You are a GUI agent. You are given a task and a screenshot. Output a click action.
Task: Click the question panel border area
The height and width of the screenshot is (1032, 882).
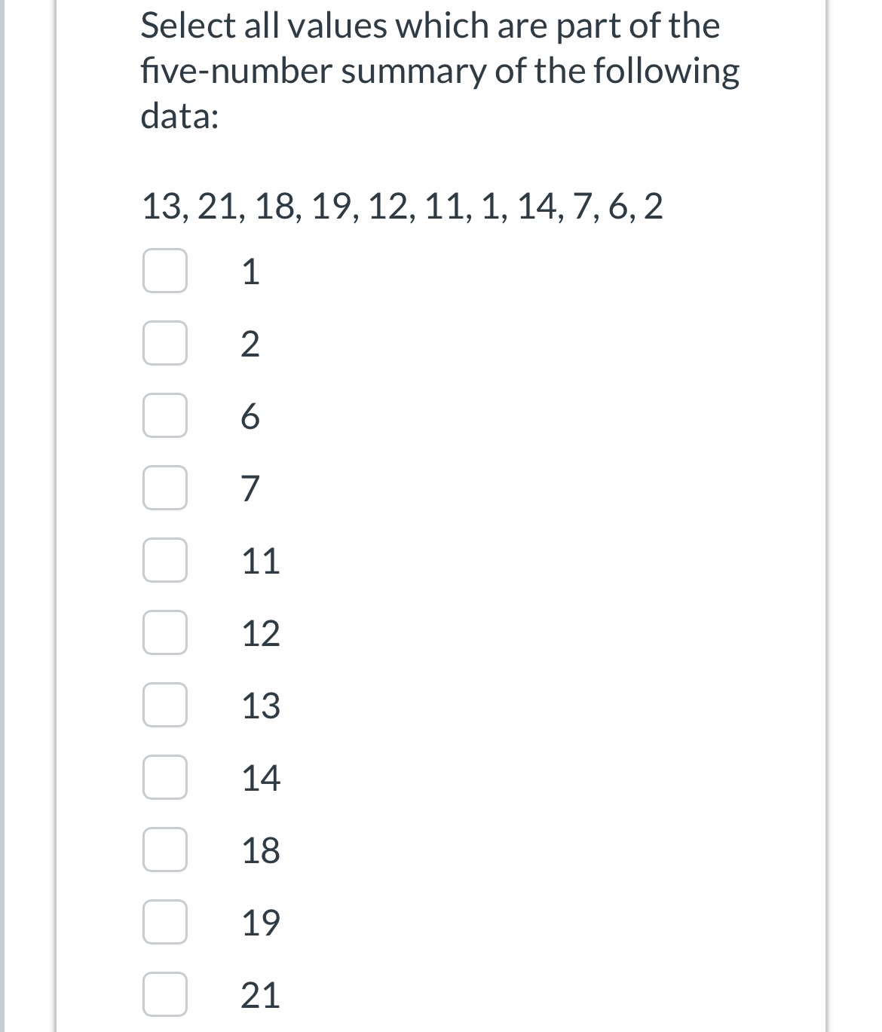(57, 516)
